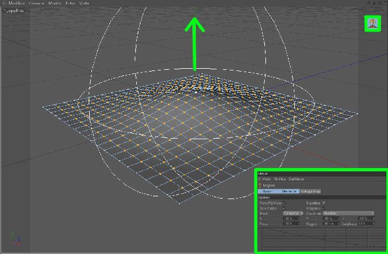Click the toggle active view icon
388x254 pixels.
385,3
